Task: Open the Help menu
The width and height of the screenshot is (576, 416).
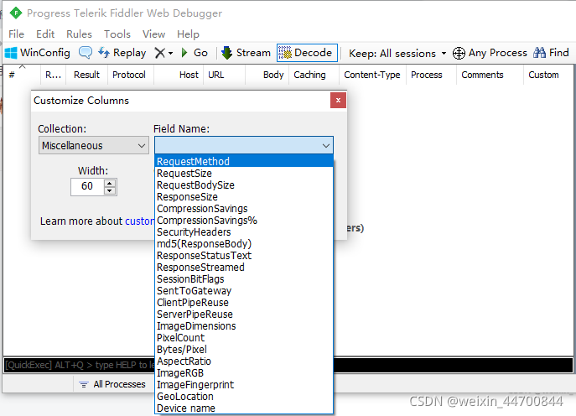Action: click(188, 34)
